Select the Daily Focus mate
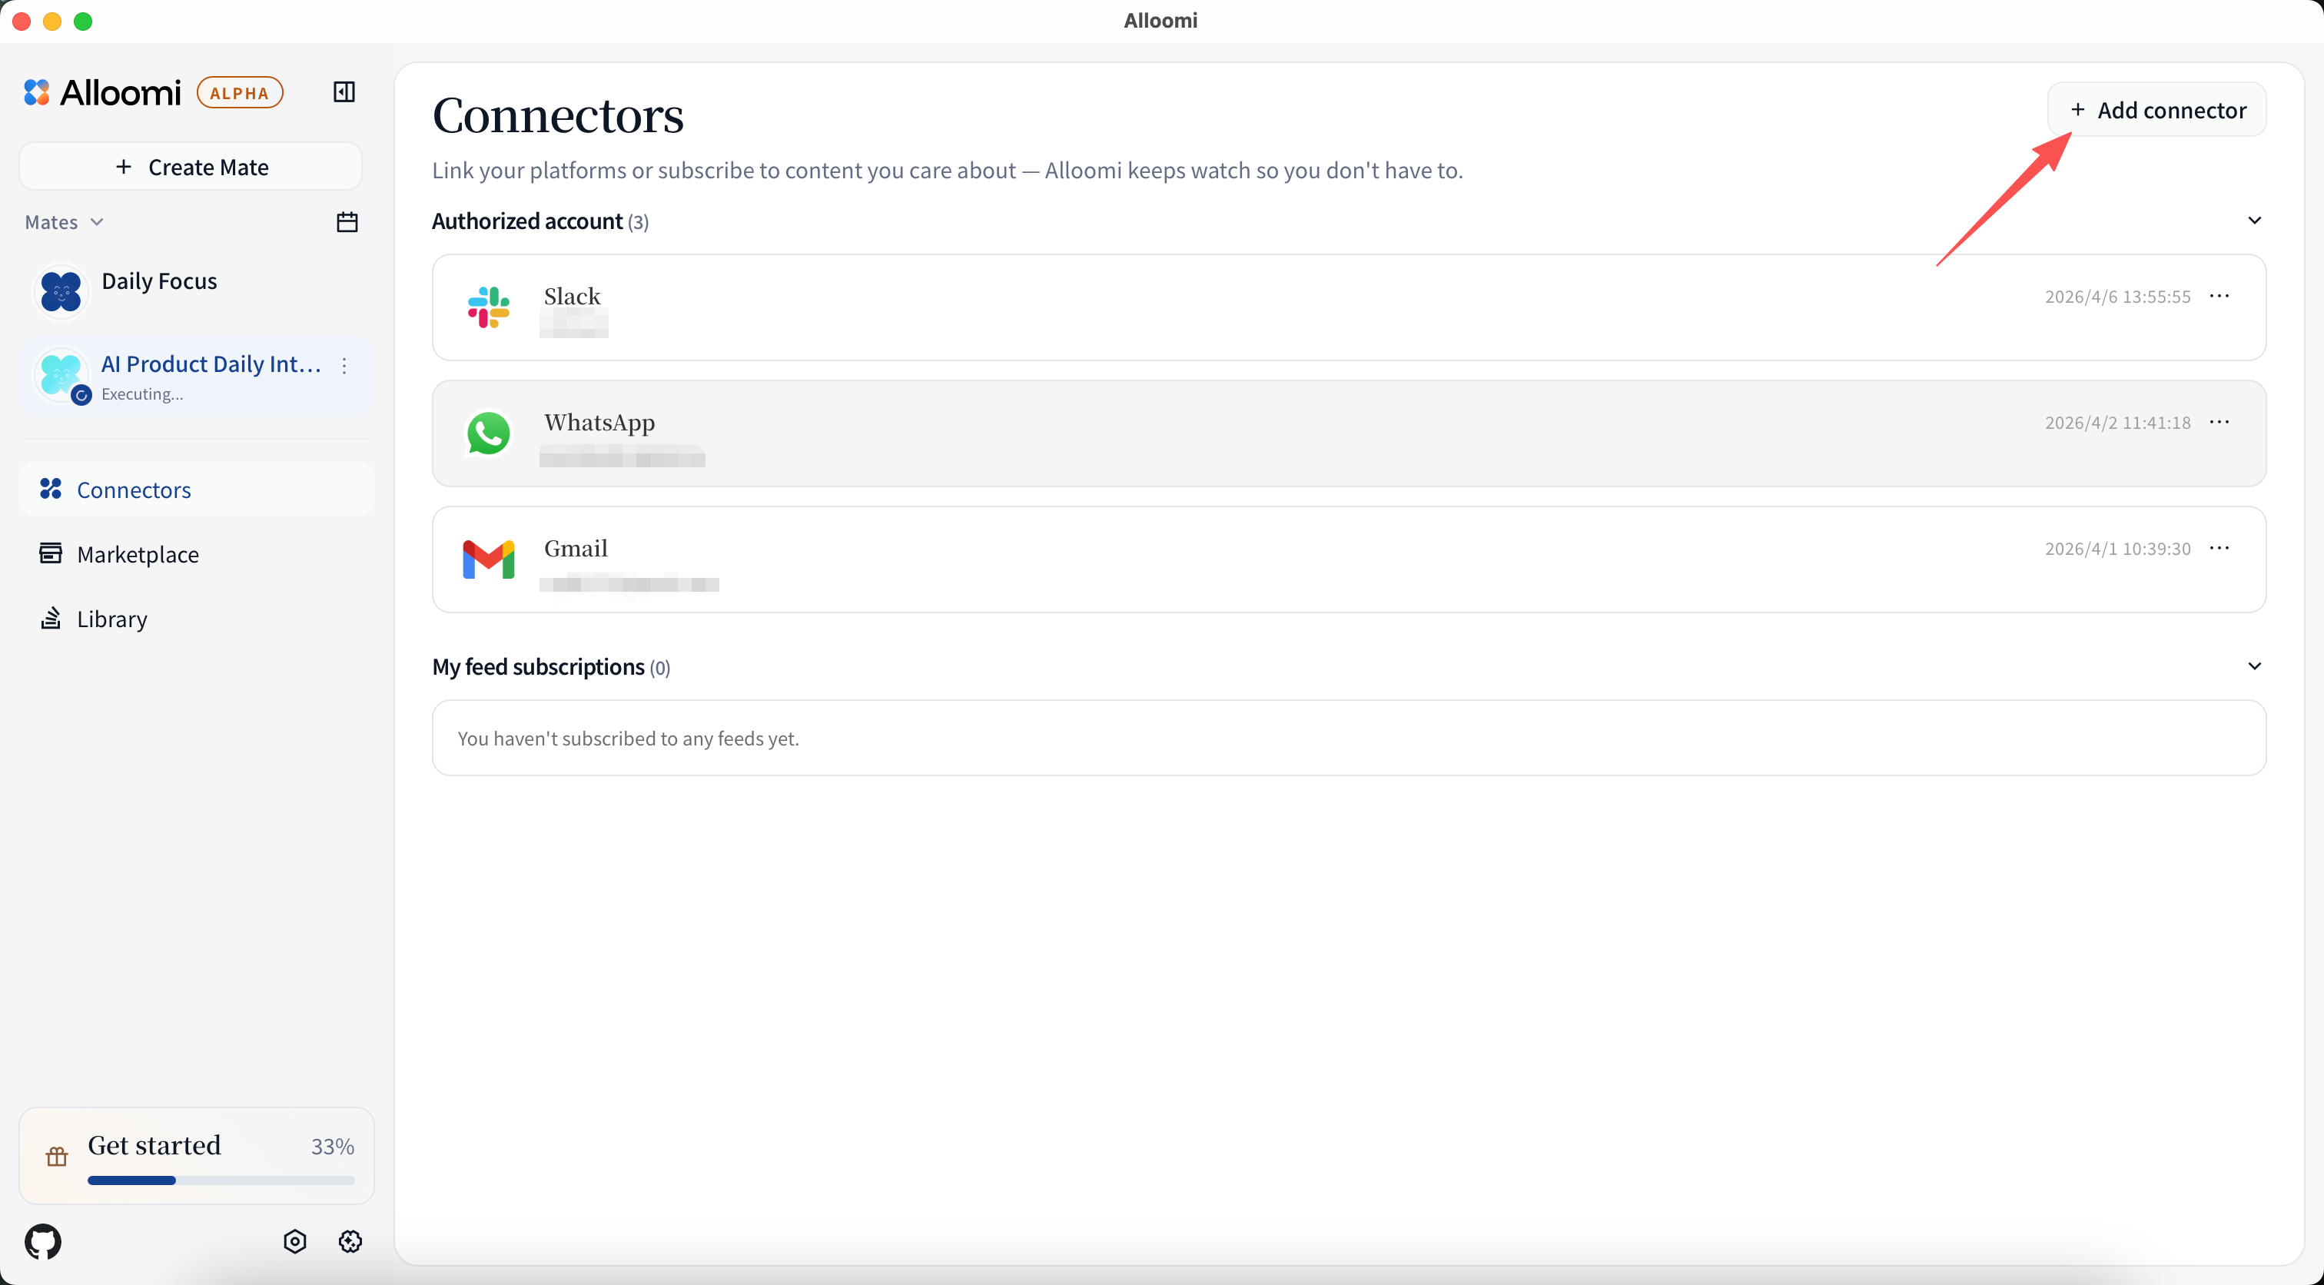 point(159,281)
